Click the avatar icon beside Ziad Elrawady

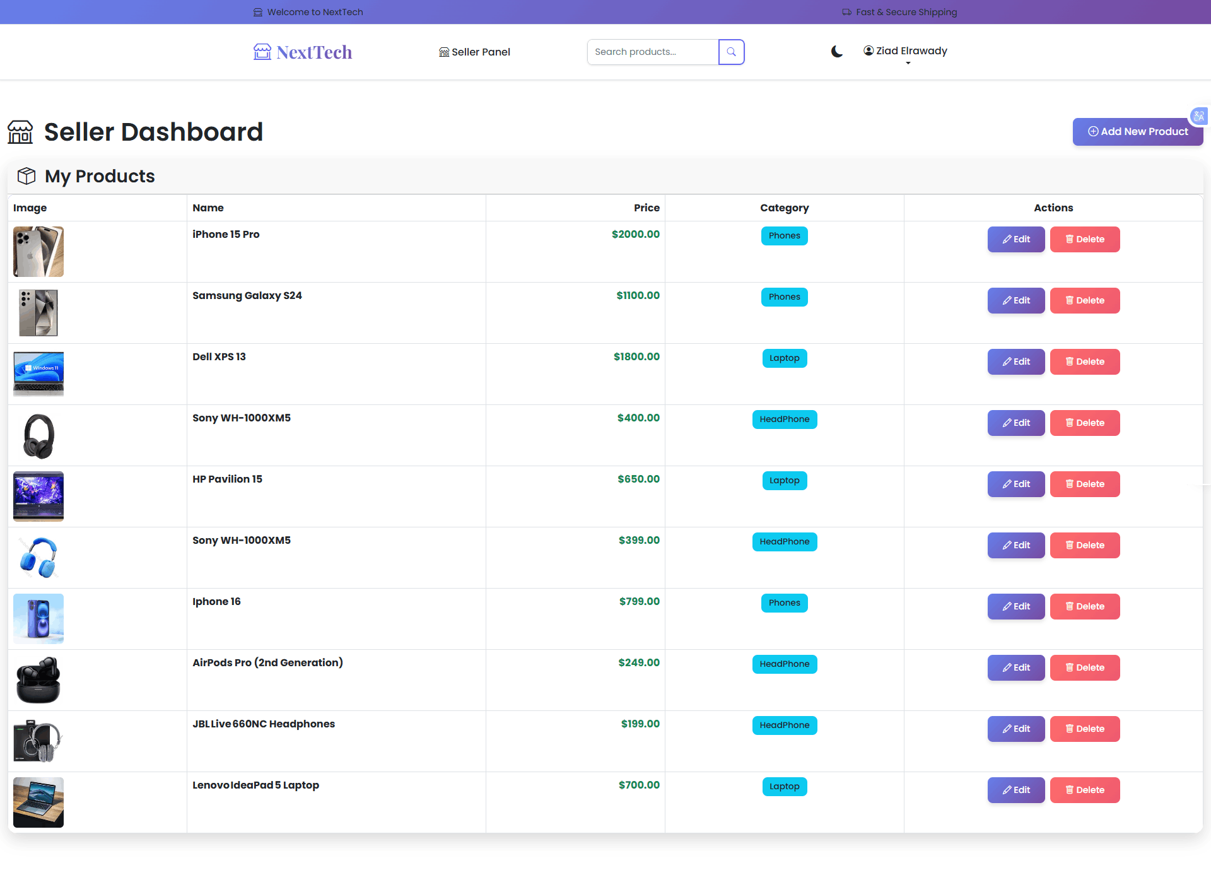pos(868,50)
